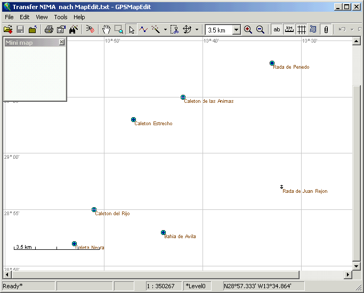Close the Mini map panel
This screenshot has width=364, height=293.
pos(61,42)
